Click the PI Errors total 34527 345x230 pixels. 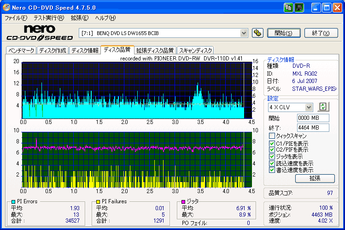72,220
